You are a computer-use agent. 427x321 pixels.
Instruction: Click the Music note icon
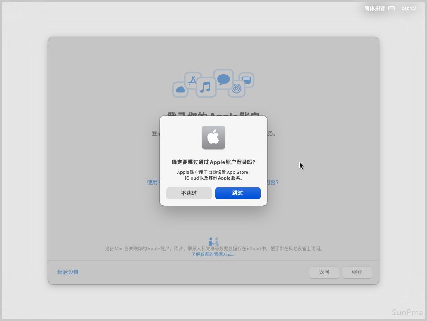(x=206, y=87)
